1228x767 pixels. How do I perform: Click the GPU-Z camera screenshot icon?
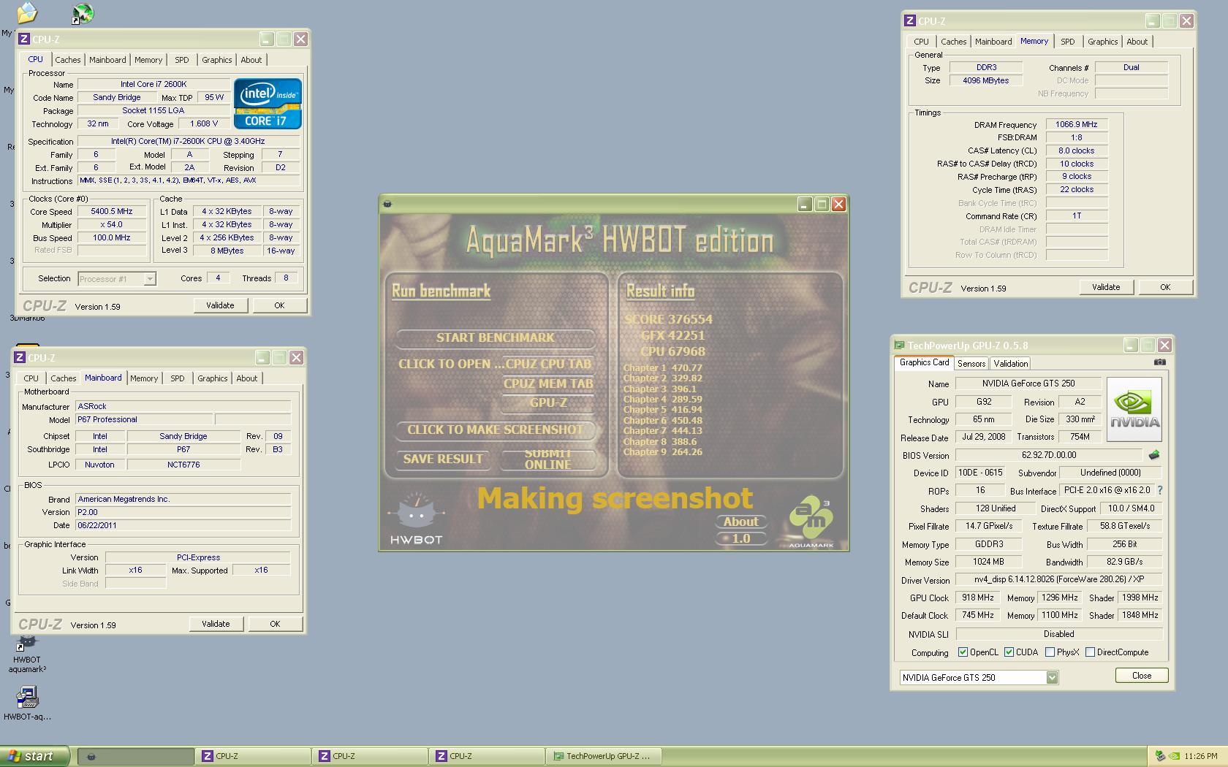(x=1159, y=362)
